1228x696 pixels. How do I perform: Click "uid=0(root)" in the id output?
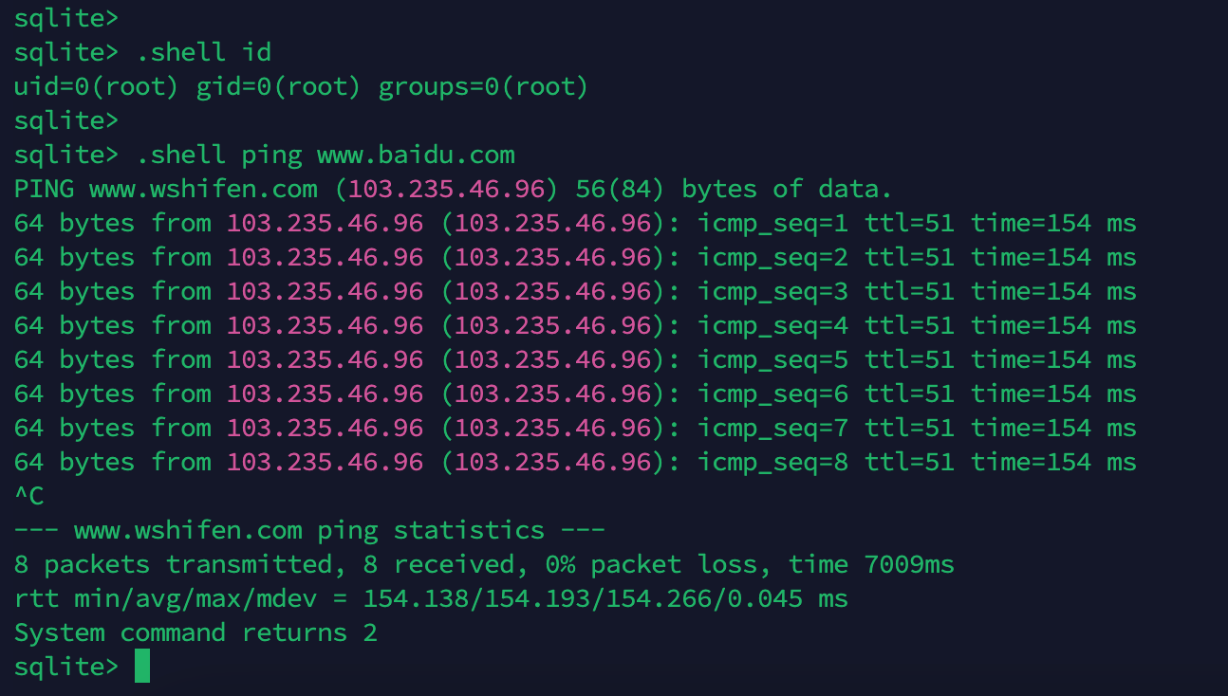click(x=96, y=86)
